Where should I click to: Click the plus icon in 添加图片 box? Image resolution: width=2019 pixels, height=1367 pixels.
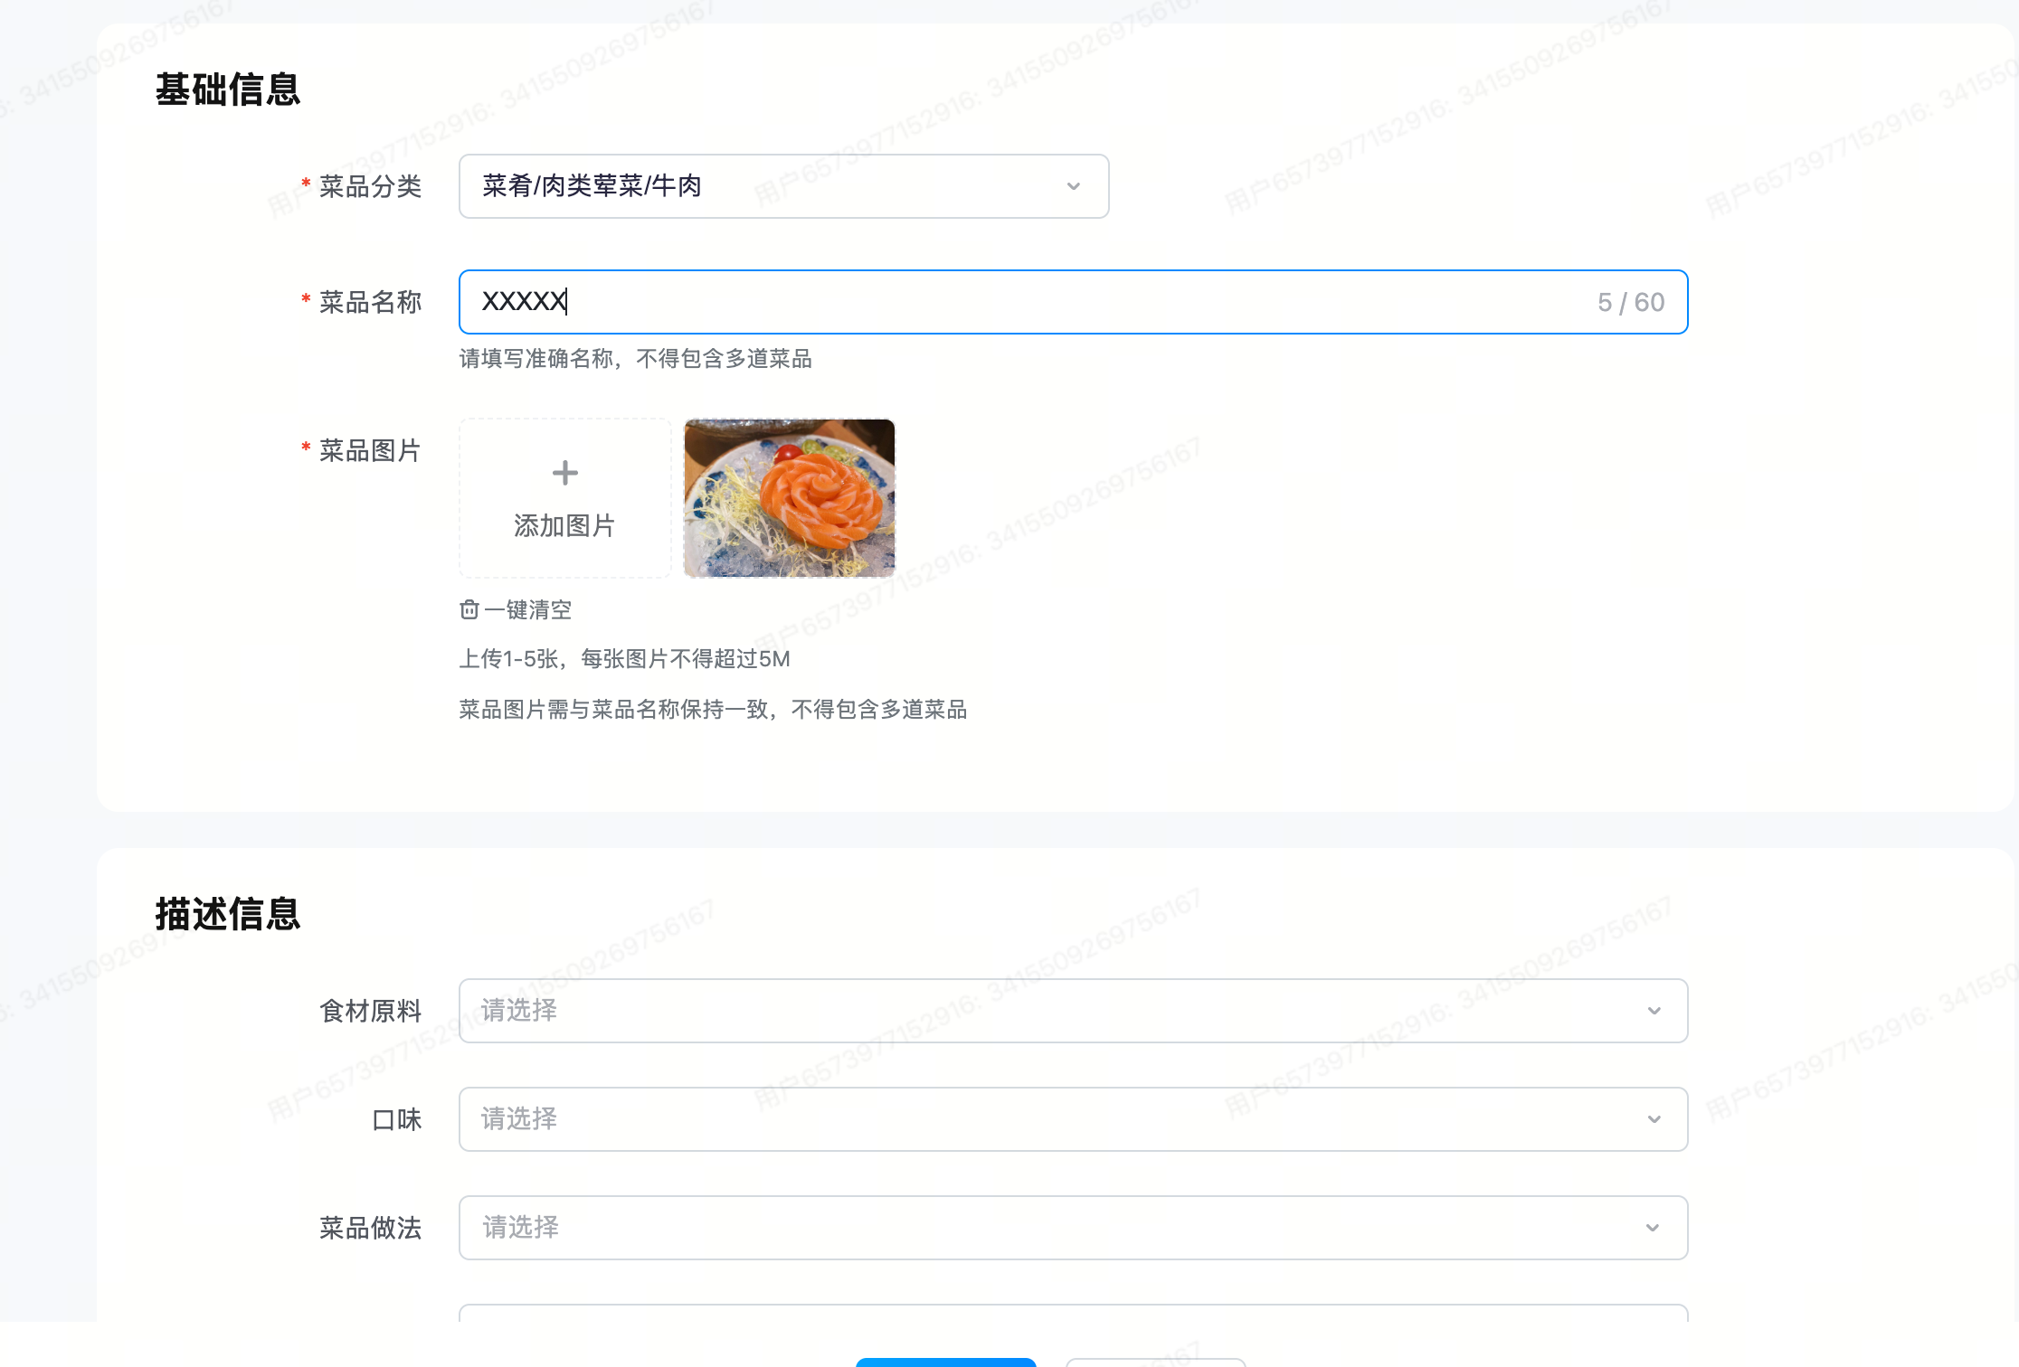tap(564, 473)
